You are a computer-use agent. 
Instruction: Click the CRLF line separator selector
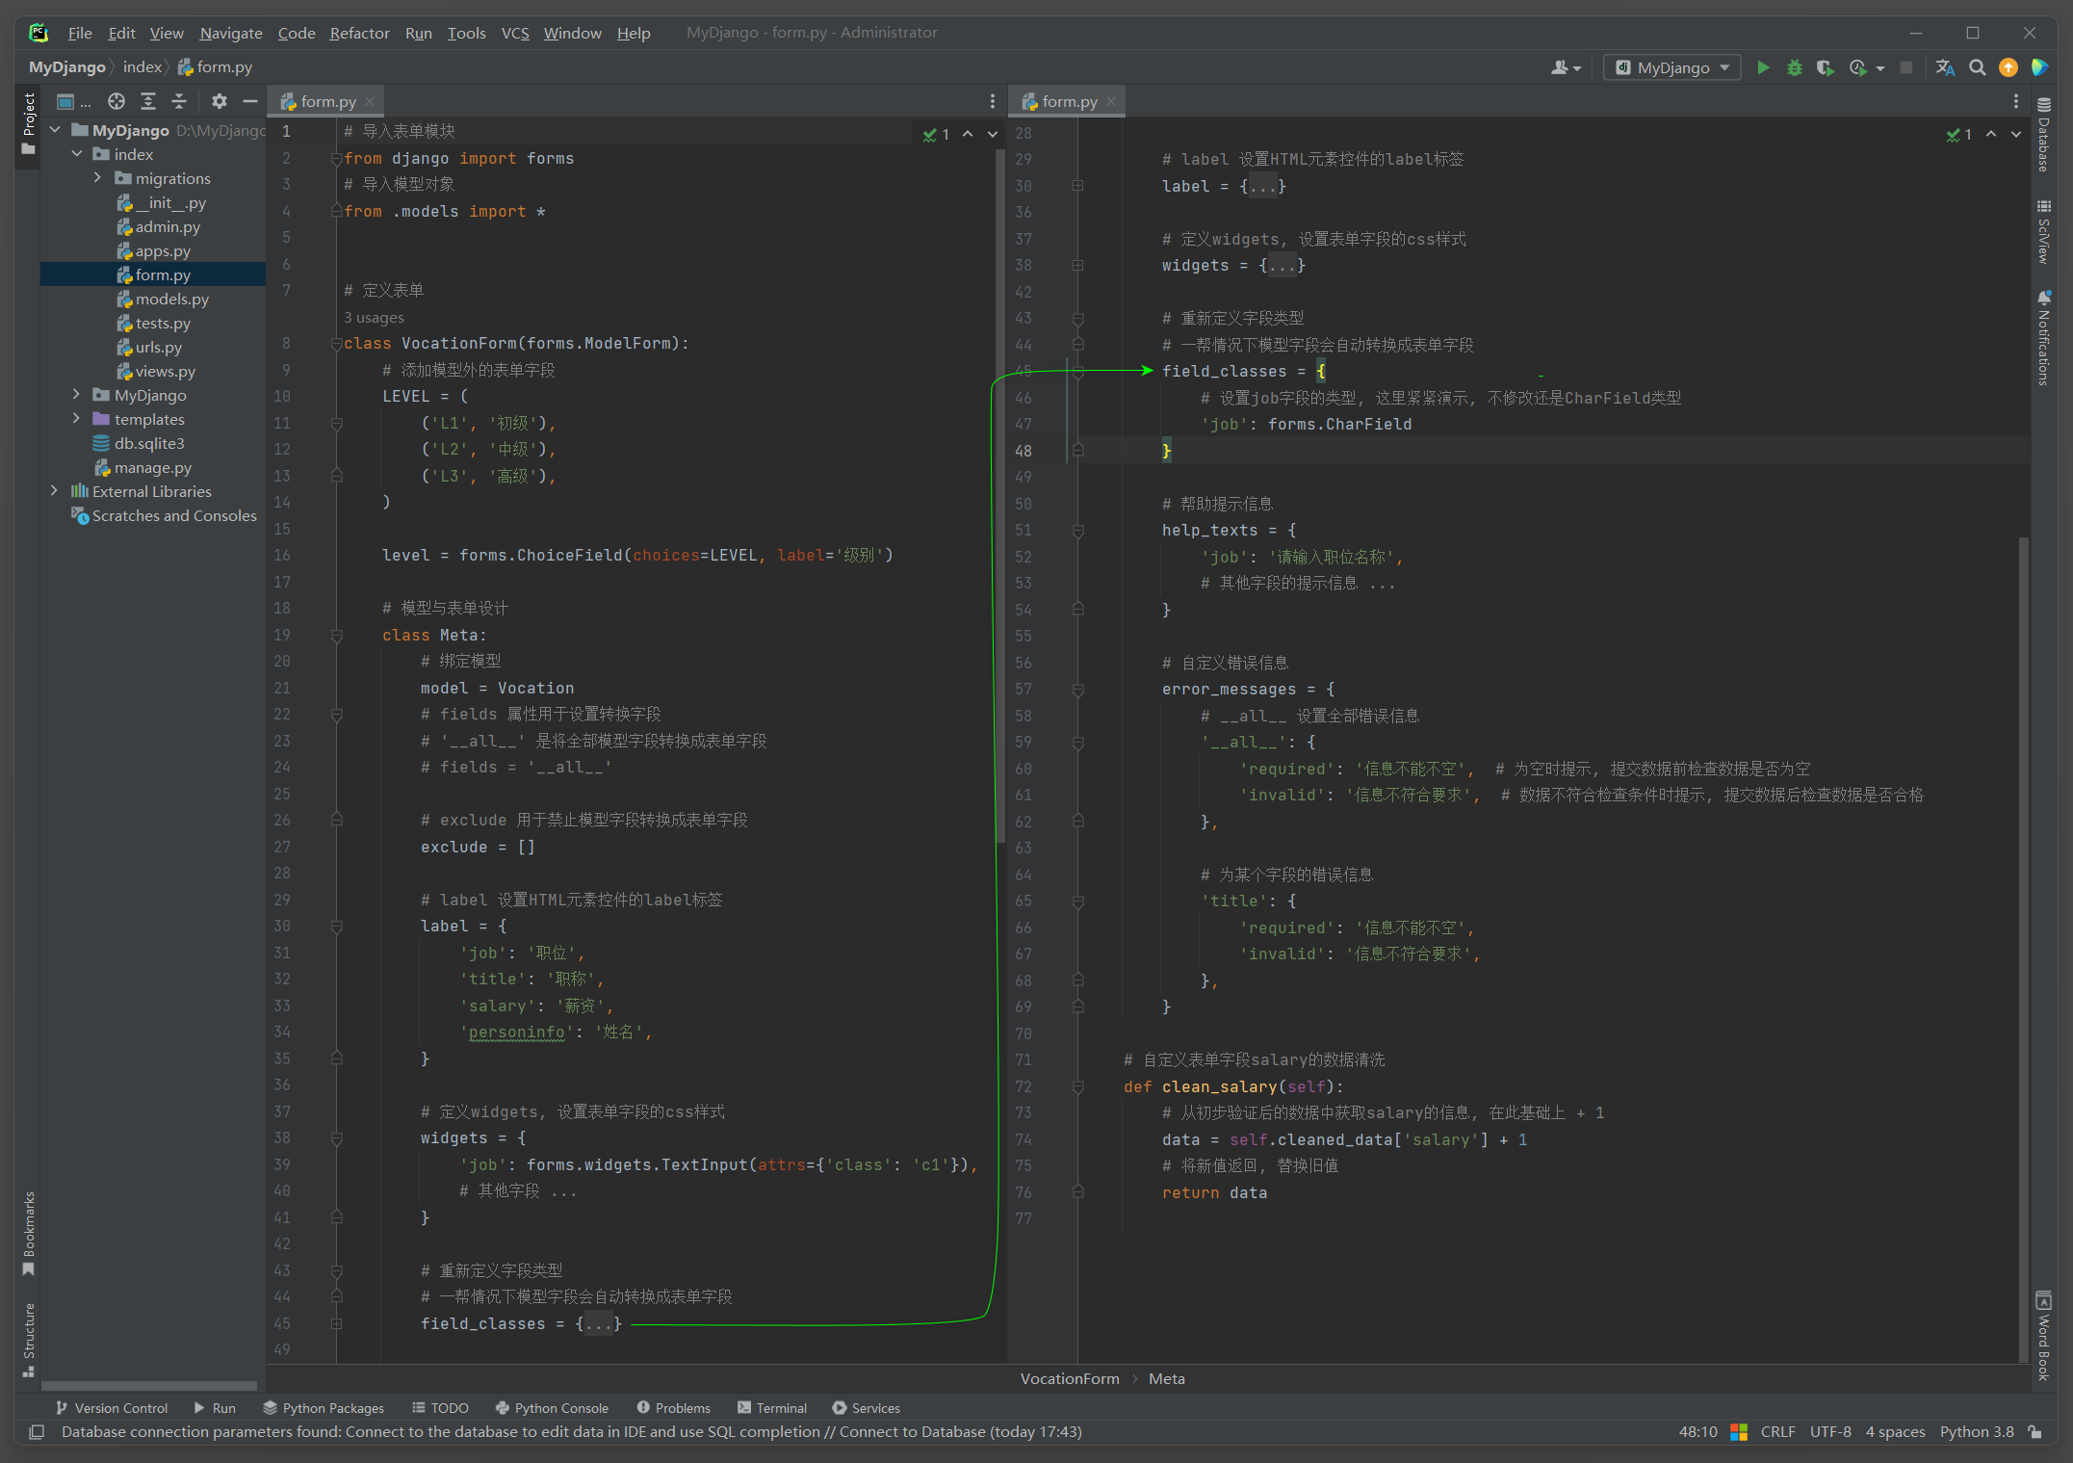pyautogui.click(x=1777, y=1432)
